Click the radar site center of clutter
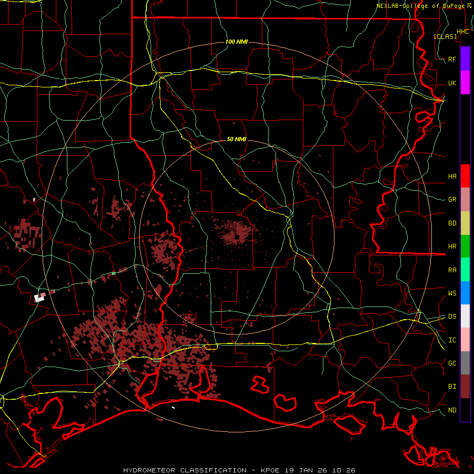 click(237, 236)
